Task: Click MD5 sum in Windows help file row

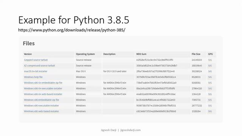Action: pos(156,77)
